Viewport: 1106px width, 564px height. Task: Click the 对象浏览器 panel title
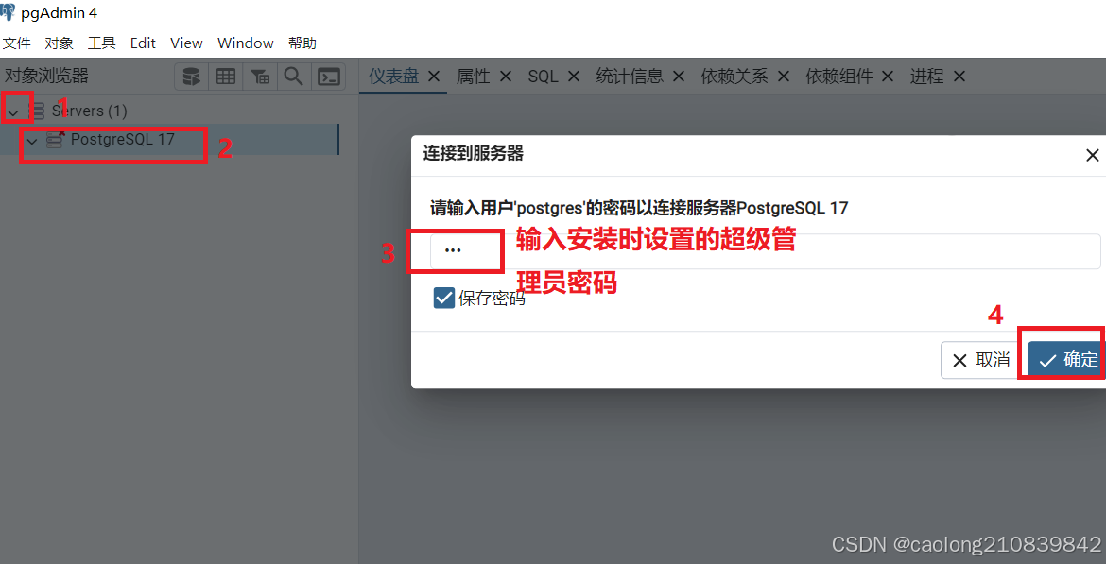tap(46, 77)
